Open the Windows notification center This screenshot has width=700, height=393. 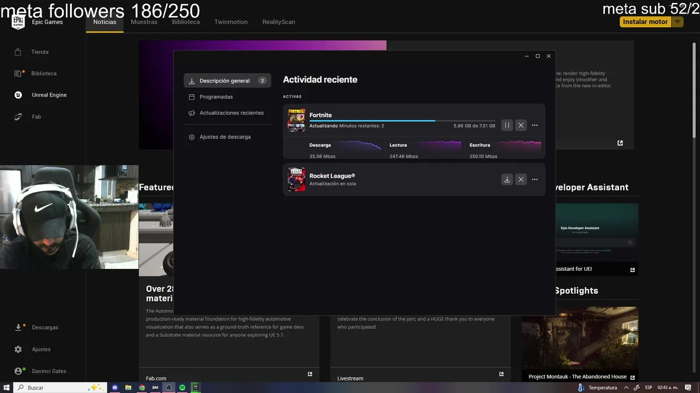pos(689,388)
